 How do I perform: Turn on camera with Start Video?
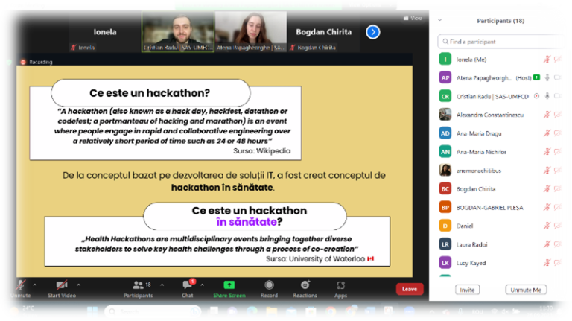[61, 285]
